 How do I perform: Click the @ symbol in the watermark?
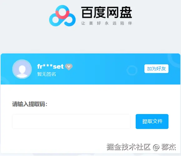[x=156, y=147]
